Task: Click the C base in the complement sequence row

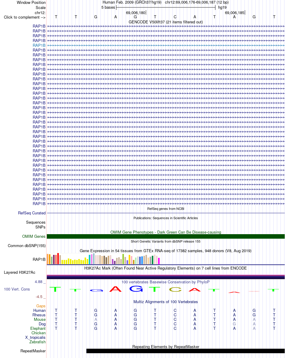Action: coord(175,17)
